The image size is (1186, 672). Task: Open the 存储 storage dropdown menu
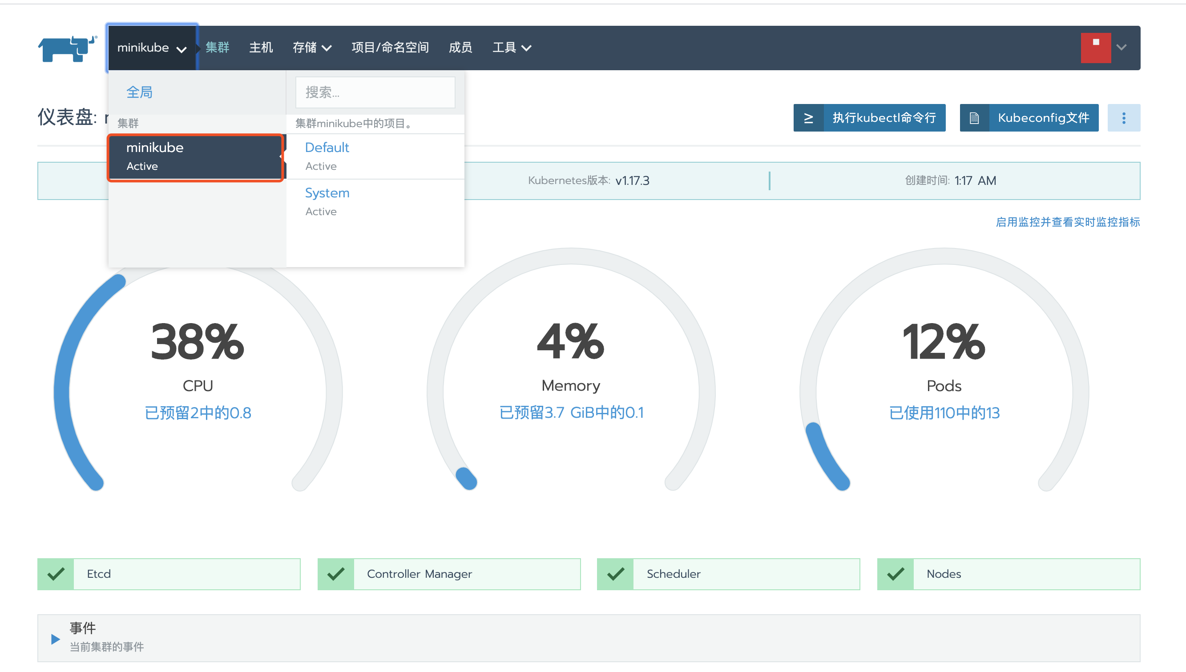pyautogui.click(x=312, y=48)
